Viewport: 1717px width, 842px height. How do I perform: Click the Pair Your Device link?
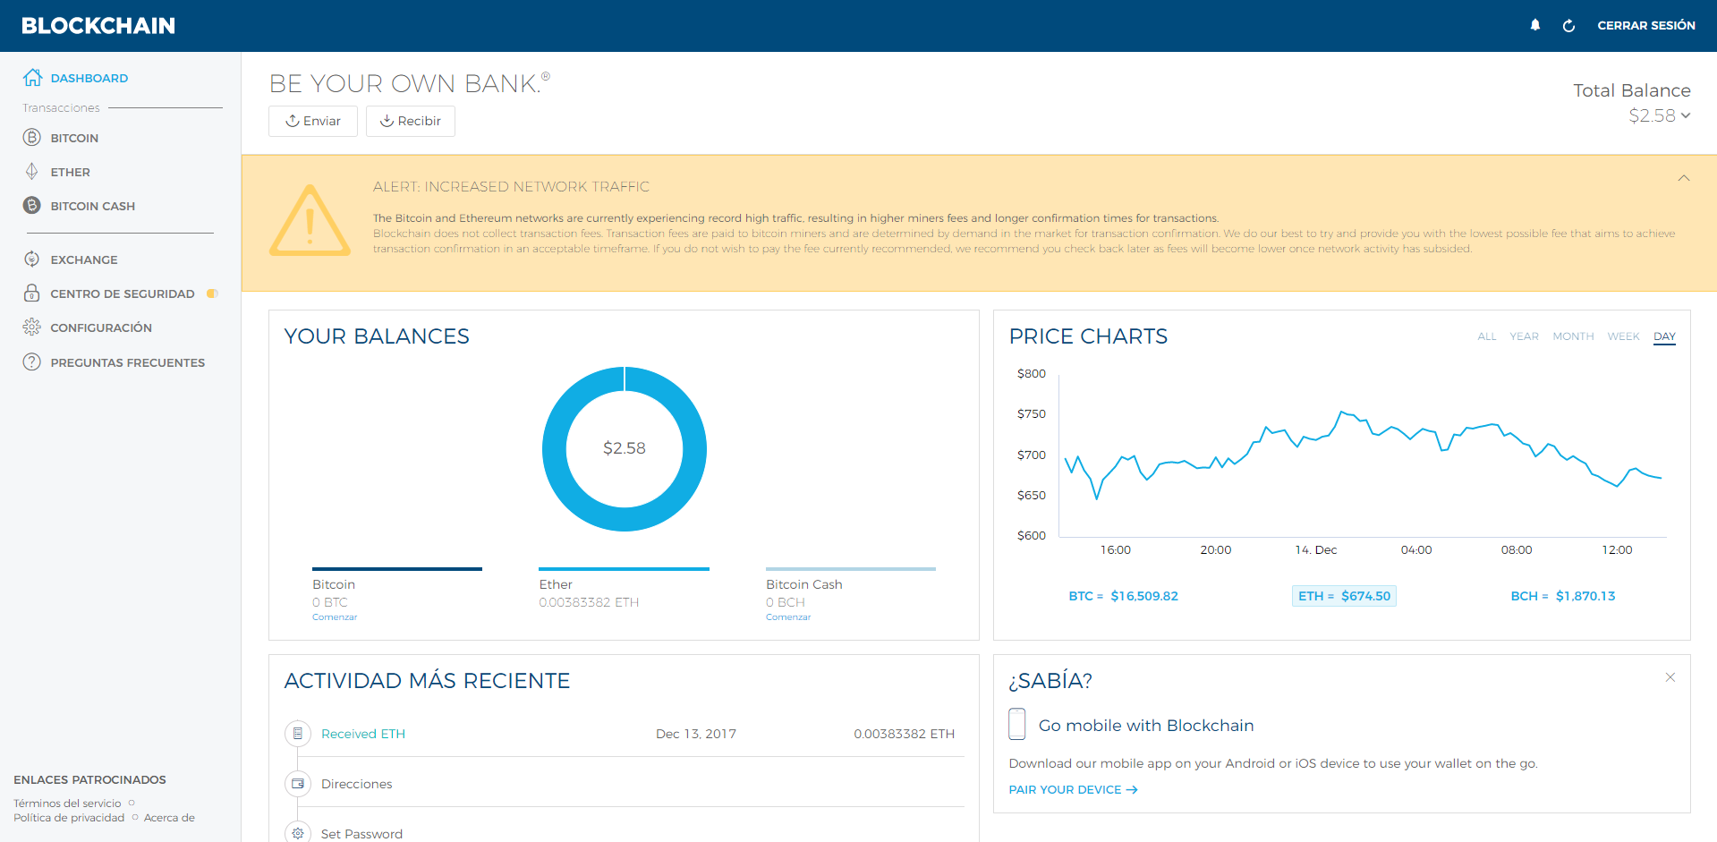click(1074, 790)
